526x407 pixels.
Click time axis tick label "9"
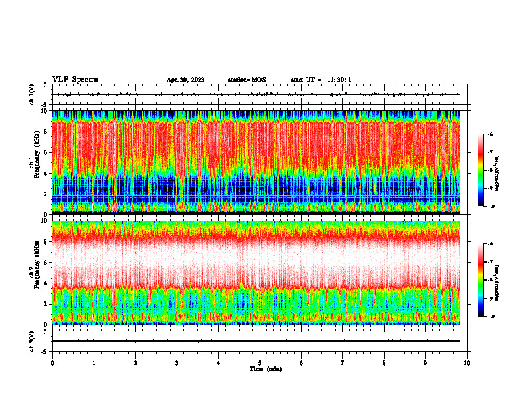click(x=425, y=363)
